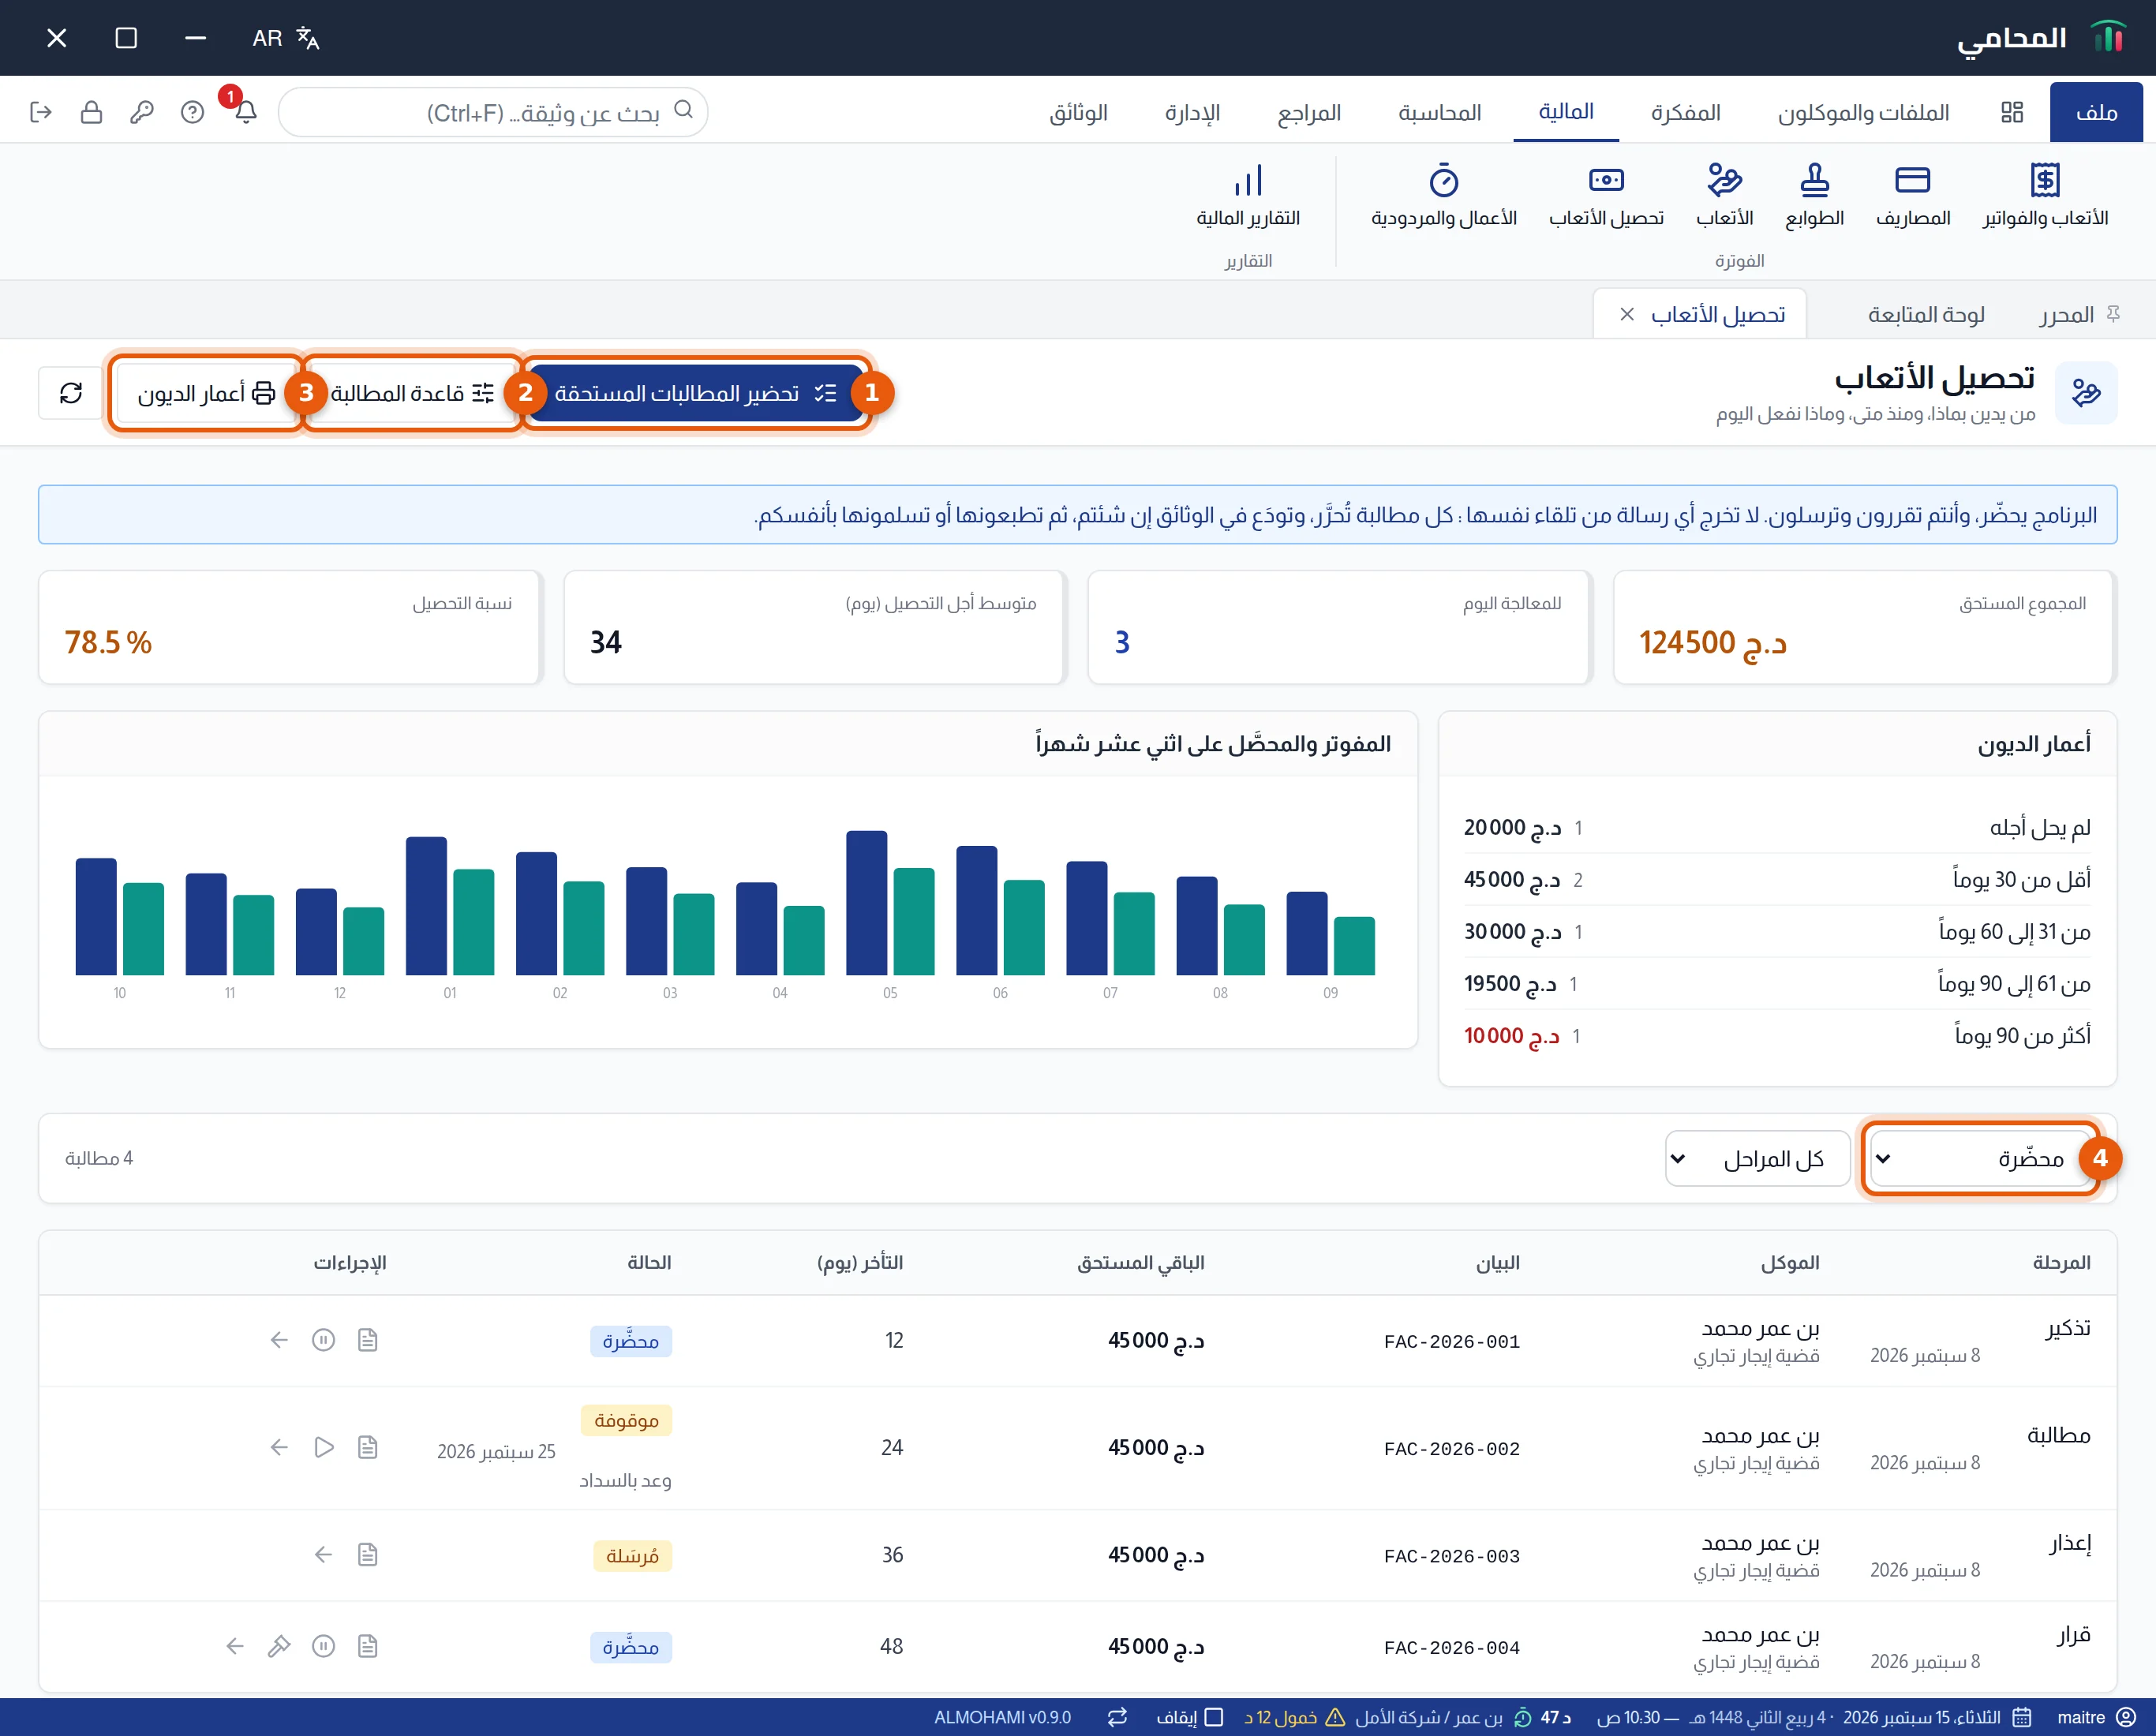Click the gavel icon for FAC-2026-004
This screenshot has width=2156, height=1736.
tap(279, 1646)
